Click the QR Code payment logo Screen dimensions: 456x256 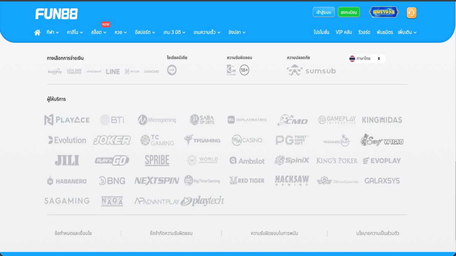pyautogui.click(x=132, y=71)
